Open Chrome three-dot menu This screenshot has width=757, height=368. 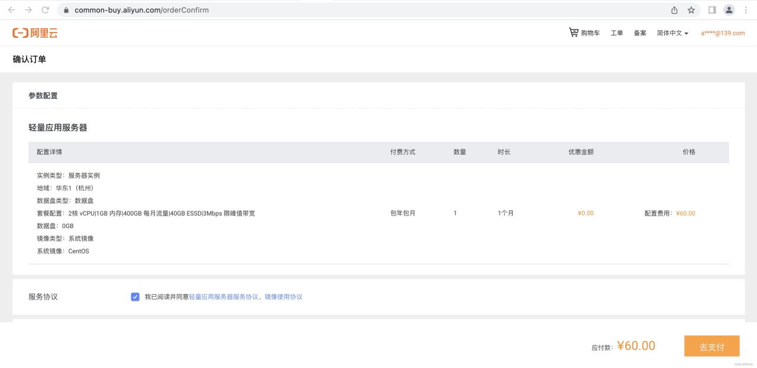[746, 10]
